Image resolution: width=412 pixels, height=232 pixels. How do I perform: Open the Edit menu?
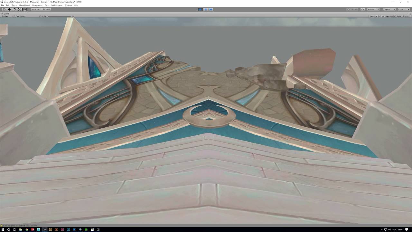point(8,5)
